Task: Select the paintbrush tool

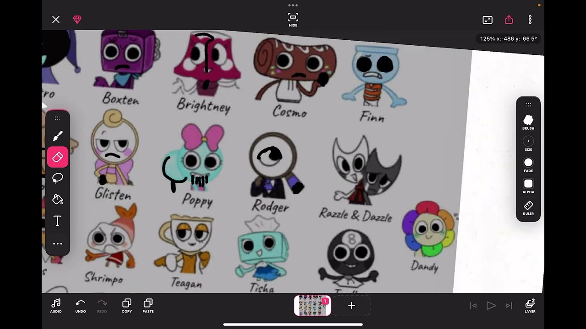Action: pyautogui.click(x=58, y=136)
